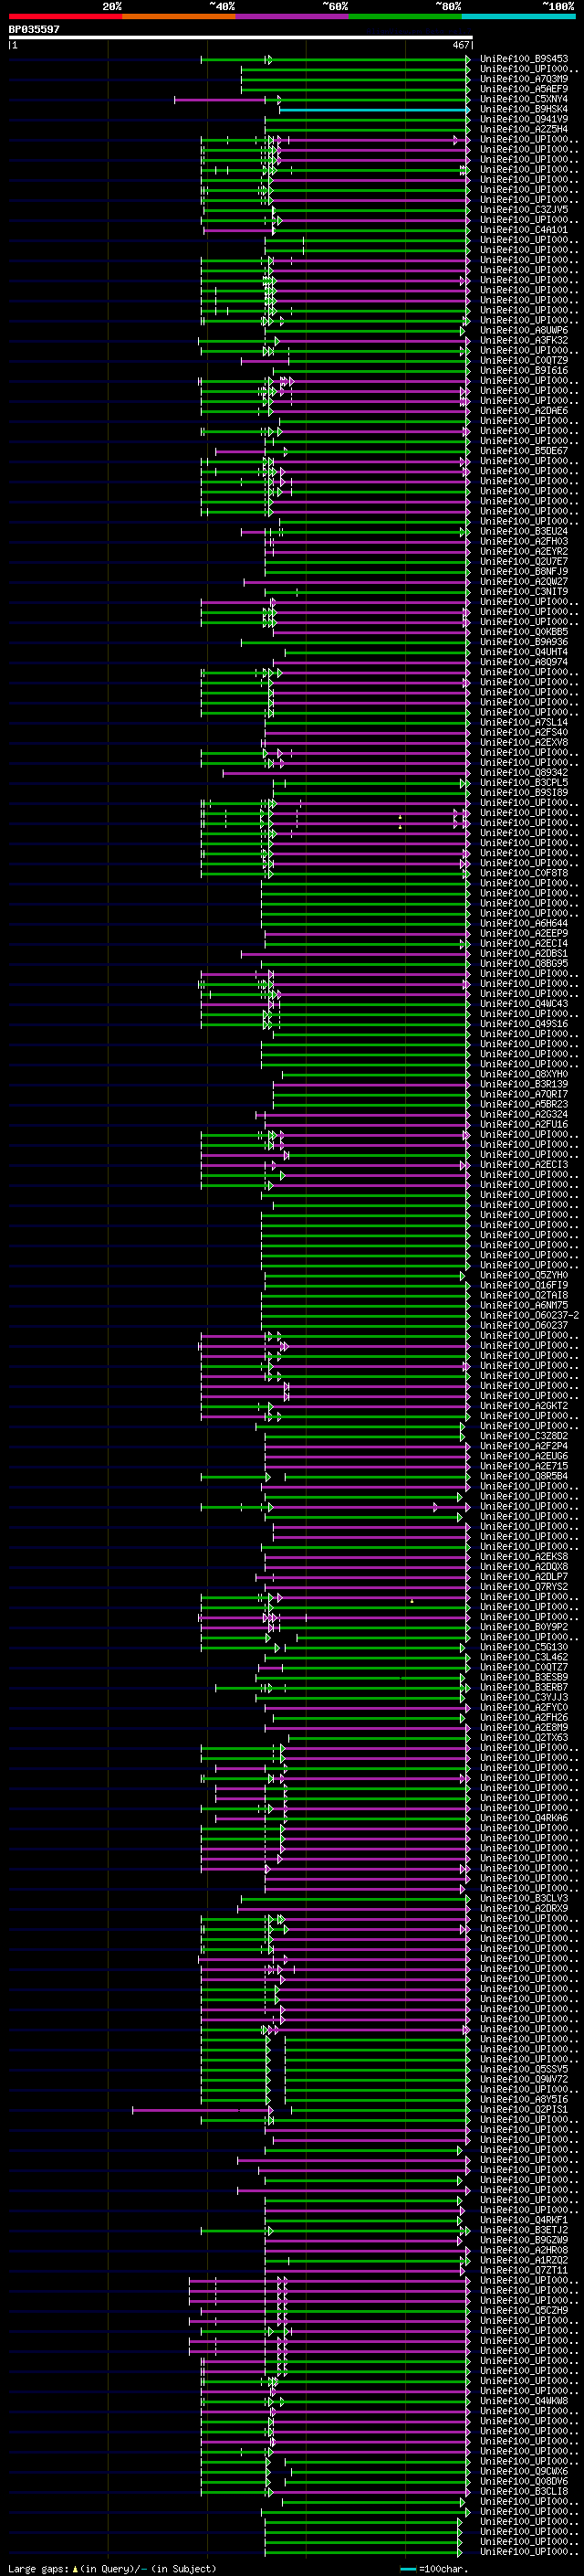Select the UniRef100_C3Z8D2 label
The width and height of the screenshot is (584, 2576).
(524, 1437)
